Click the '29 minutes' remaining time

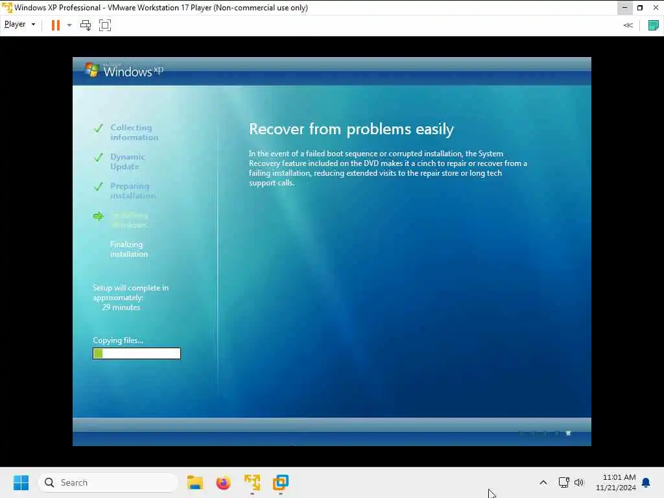tap(121, 307)
